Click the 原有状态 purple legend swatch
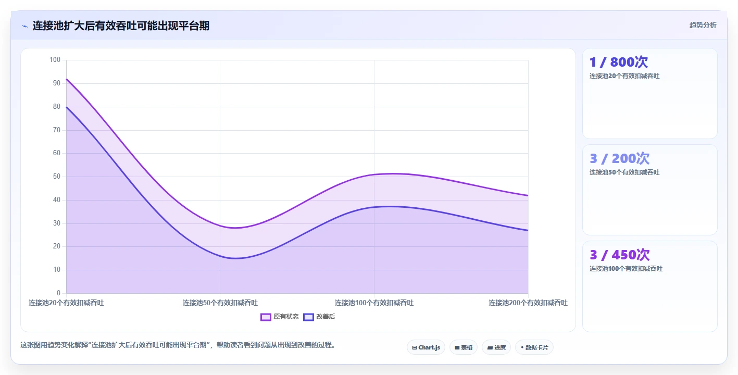This screenshot has width=738, height=375. coord(266,317)
